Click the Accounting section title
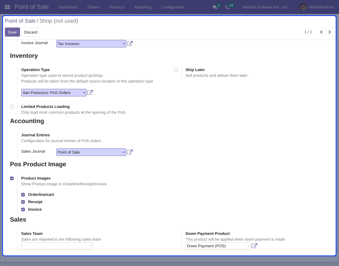This screenshot has height=266, width=339. pos(27,121)
